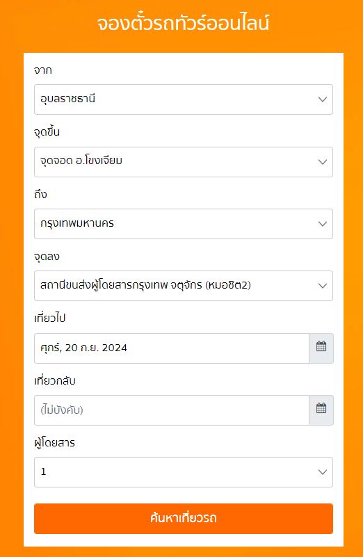Open the ถึง destination province dropdown
The height and width of the screenshot is (557, 363).
pos(184,224)
